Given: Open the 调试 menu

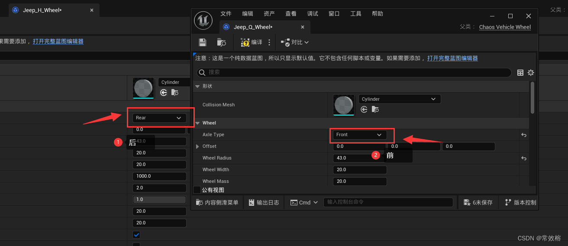Looking at the screenshot, I should coord(313,14).
